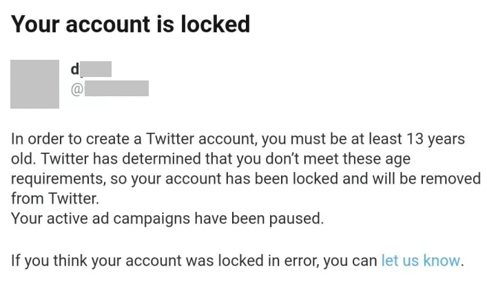Click the "@" symbol before the handle
Viewport: 487px width, 295px height.
[76, 89]
